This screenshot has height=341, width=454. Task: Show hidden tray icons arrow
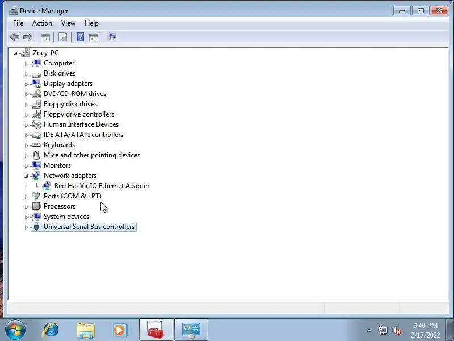[369, 330]
